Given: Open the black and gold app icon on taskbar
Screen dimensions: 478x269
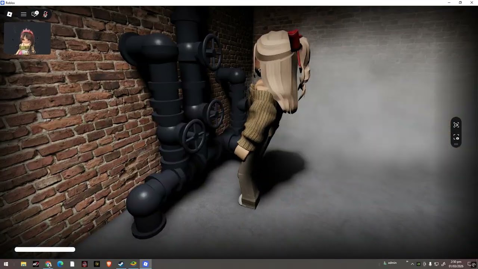Looking at the screenshot, I should 97,264.
